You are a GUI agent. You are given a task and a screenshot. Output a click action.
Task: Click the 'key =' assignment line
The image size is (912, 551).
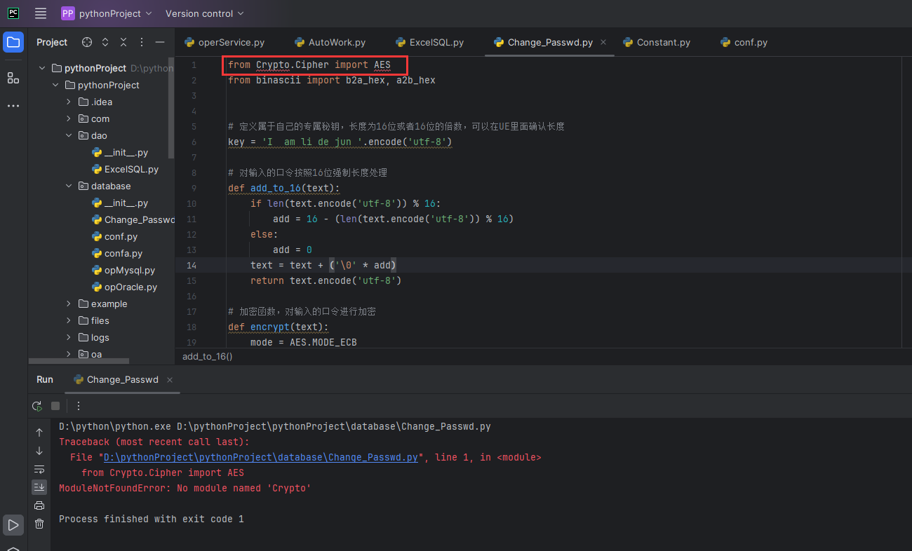click(340, 142)
